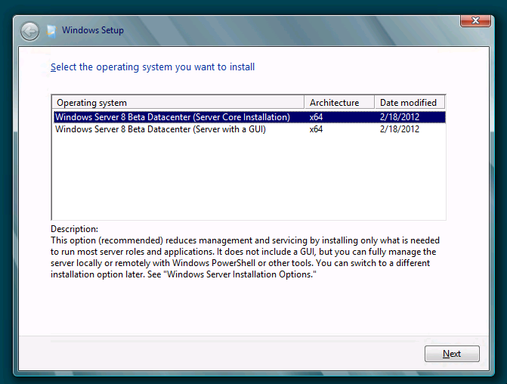507x384 pixels.
Task: Click 2/18/2012 date in Server Core row
Action: pos(400,117)
